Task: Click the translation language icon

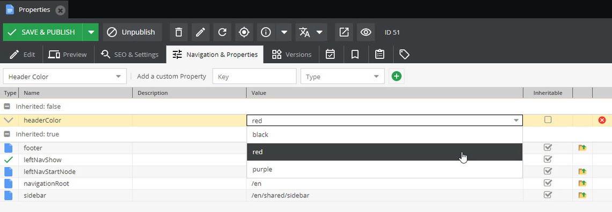Action: tap(304, 32)
